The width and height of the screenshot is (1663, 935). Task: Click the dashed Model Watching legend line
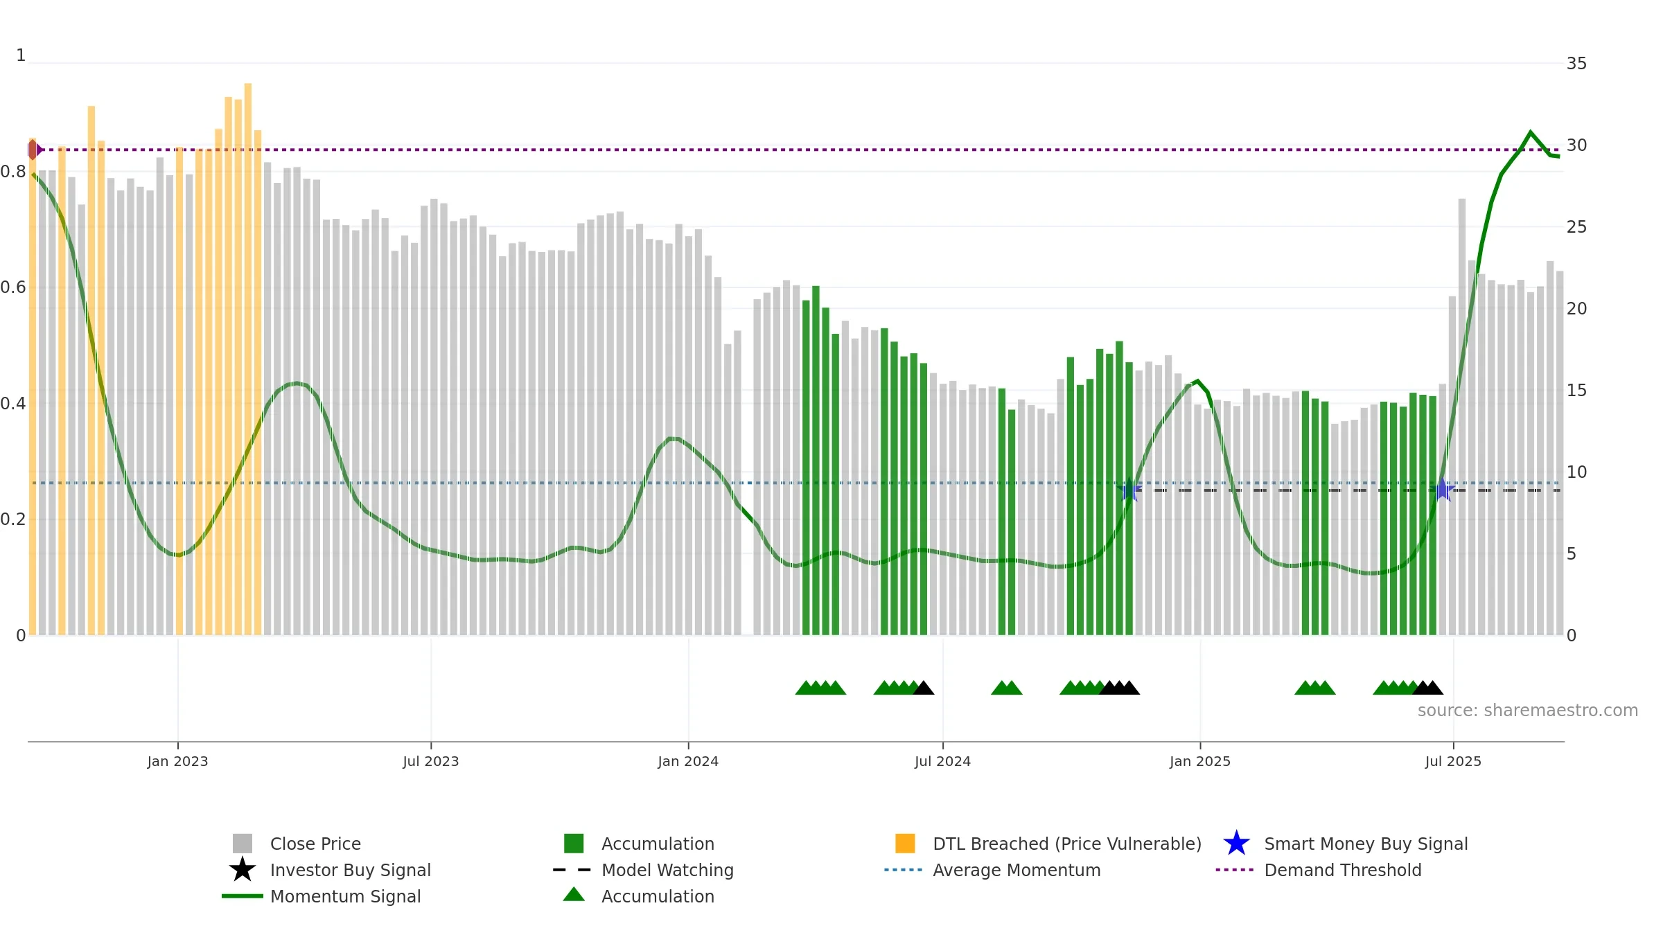click(572, 870)
